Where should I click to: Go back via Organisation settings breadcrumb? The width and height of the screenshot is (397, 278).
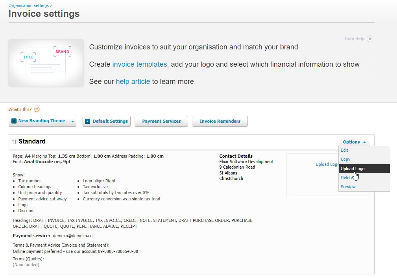tap(28, 5)
